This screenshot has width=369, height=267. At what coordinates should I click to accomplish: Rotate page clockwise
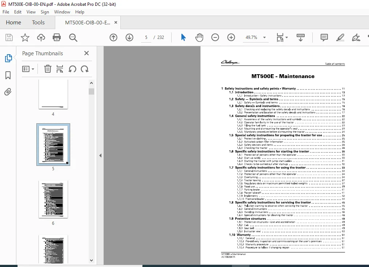pyautogui.click(x=84, y=69)
